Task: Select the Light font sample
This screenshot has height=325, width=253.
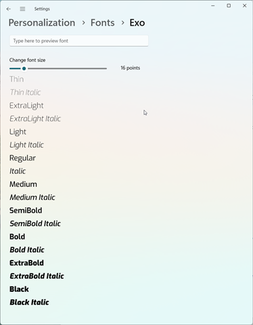Action: [18, 132]
